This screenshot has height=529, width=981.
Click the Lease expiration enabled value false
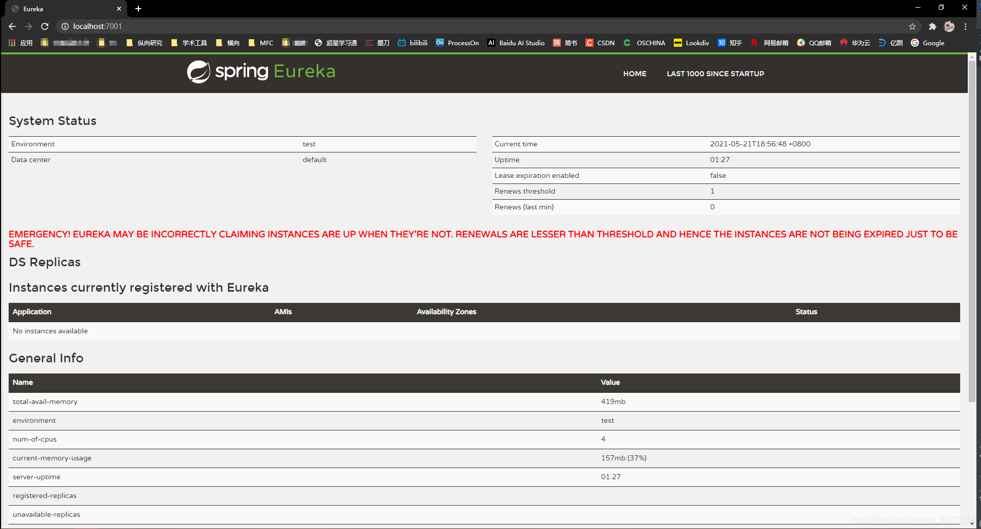coord(718,175)
